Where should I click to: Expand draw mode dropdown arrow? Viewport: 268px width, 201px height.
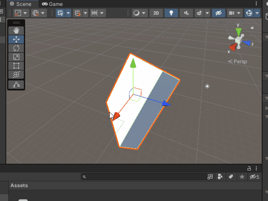[144, 13]
